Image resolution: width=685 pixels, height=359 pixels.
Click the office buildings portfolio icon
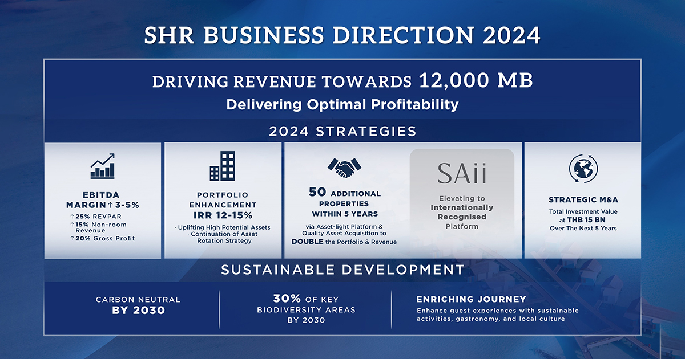[223, 166]
